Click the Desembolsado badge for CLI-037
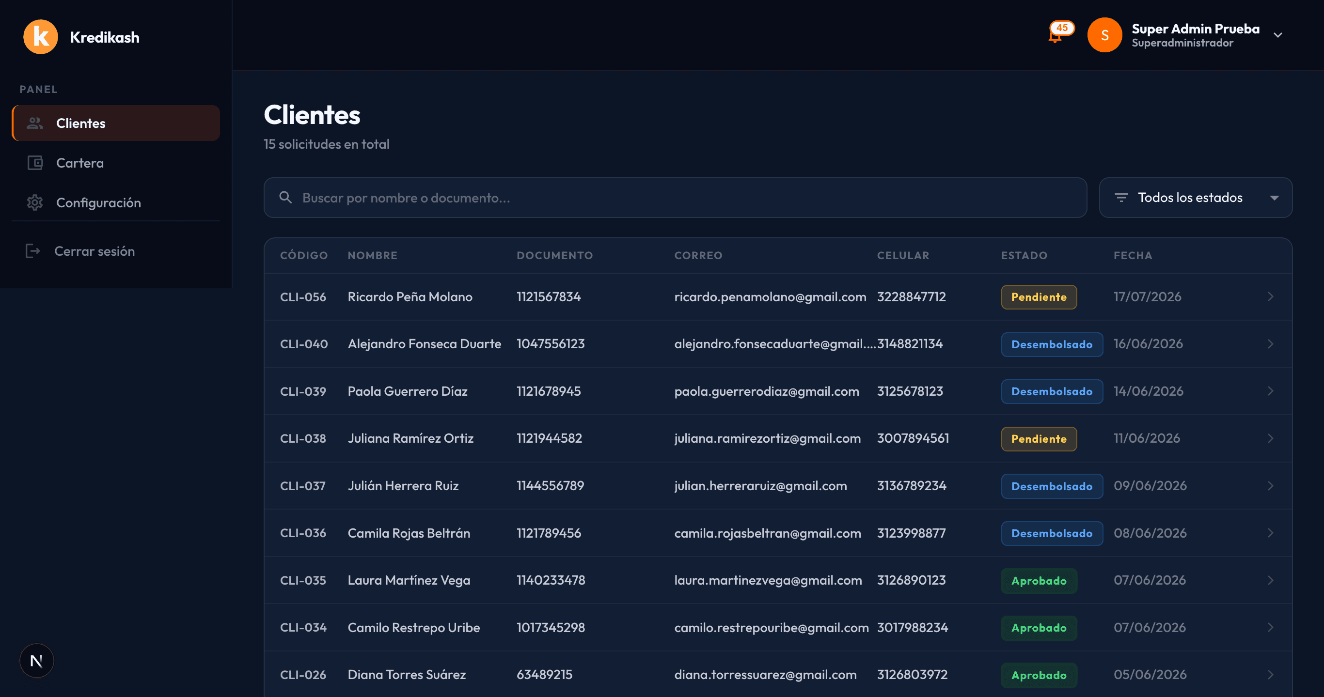The image size is (1324, 697). [x=1052, y=486]
